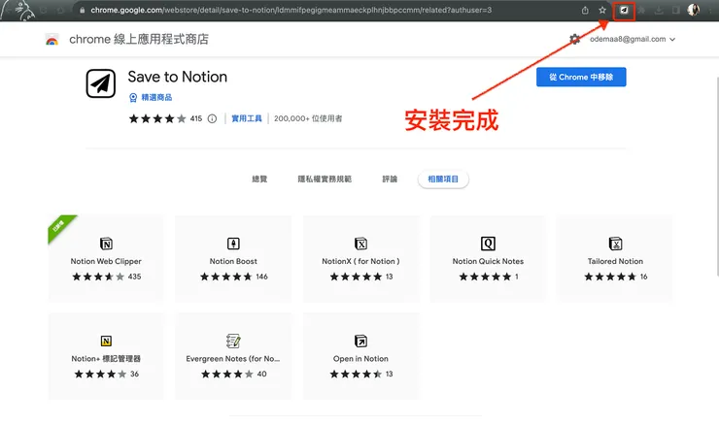This screenshot has width=719, height=424.
Task: Open the share page icon in address bar
Action: point(585,10)
